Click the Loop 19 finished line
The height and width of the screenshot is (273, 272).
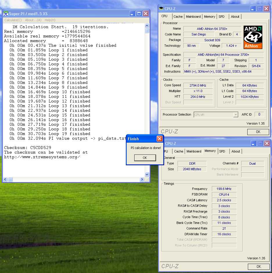pyautogui.click(x=50, y=134)
